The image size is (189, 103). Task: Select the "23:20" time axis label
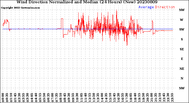coord(168,98)
